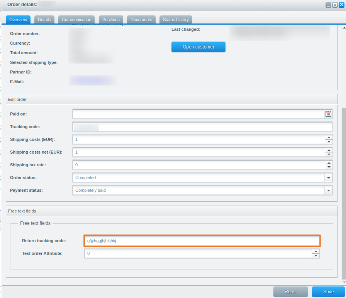Show the Documents tab
This screenshot has width=346, height=298.
(x=141, y=20)
